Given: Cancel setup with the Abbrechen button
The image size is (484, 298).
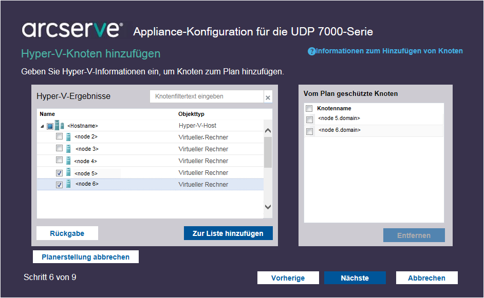Looking at the screenshot, I should [426, 278].
